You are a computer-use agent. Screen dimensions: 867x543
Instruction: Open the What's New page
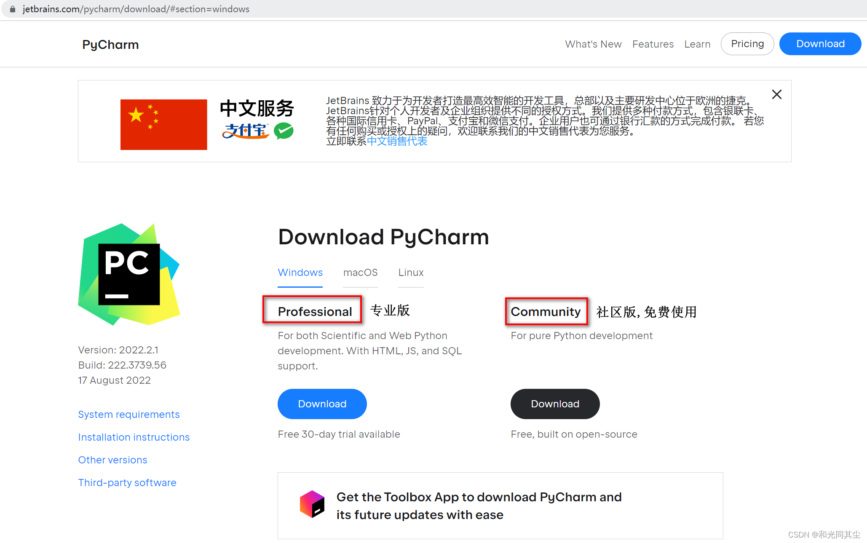[x=593, y=44]
